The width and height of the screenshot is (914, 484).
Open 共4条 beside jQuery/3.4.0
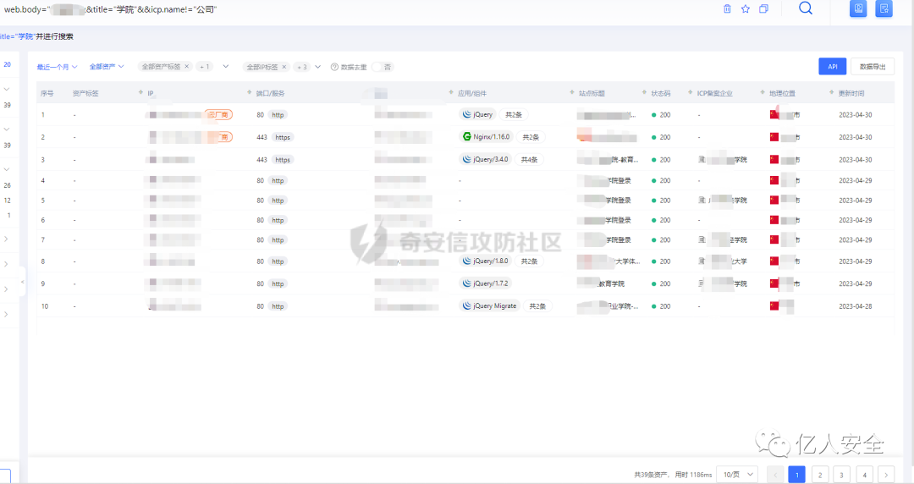(x=529, y=159)
